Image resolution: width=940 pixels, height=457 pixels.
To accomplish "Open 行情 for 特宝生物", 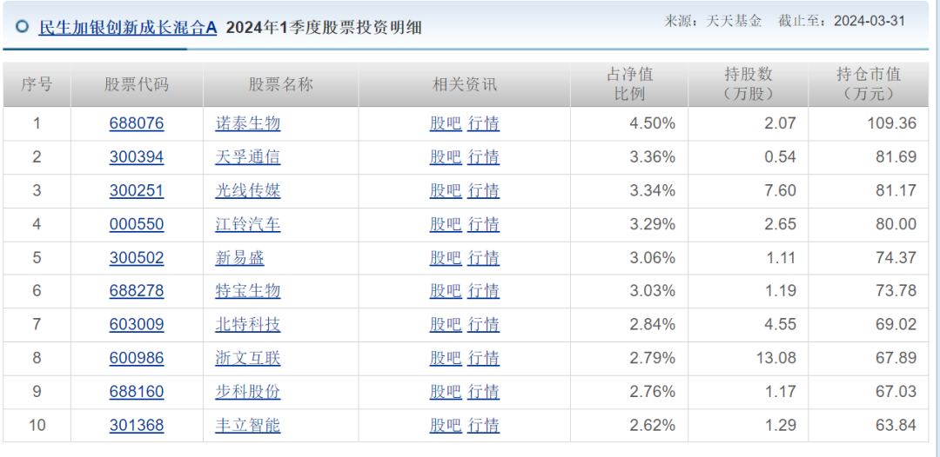I will [x=483, y=291].
